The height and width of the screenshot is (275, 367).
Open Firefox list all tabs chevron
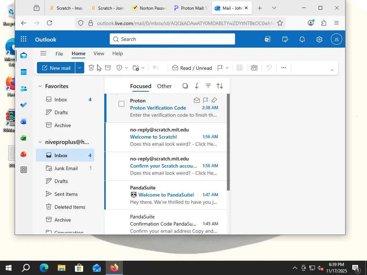click(274, 8)
